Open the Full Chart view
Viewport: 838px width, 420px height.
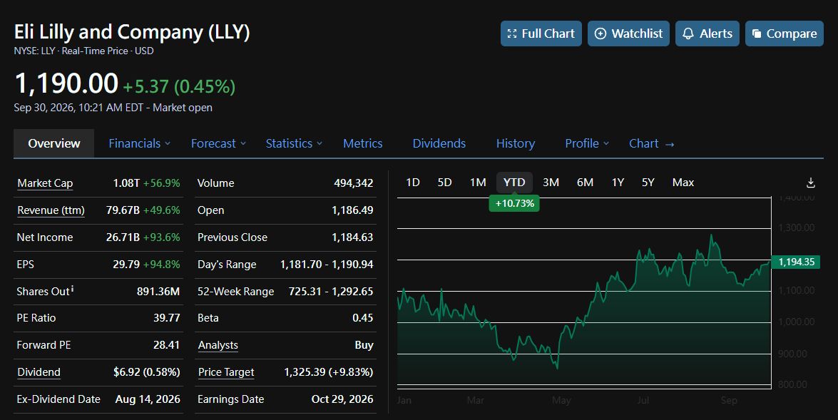pos(541,34)
